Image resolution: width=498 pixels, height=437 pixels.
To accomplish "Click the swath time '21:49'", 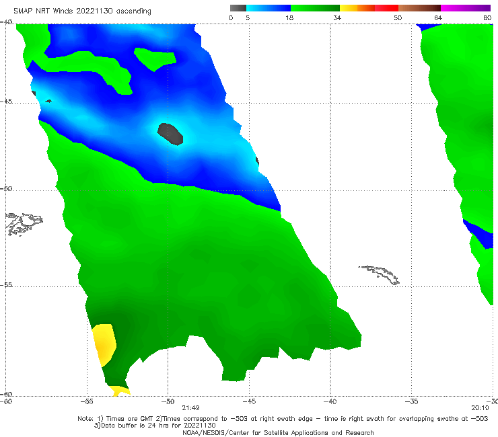I will [x=190, y=408].
